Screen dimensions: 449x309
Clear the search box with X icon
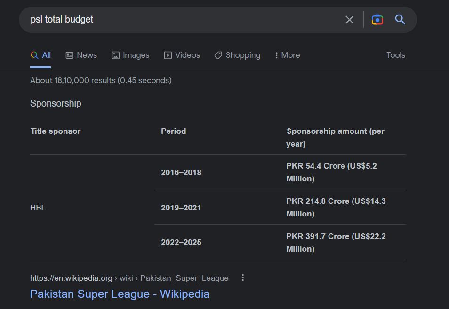pyautogui.click(x=349, y=20)
